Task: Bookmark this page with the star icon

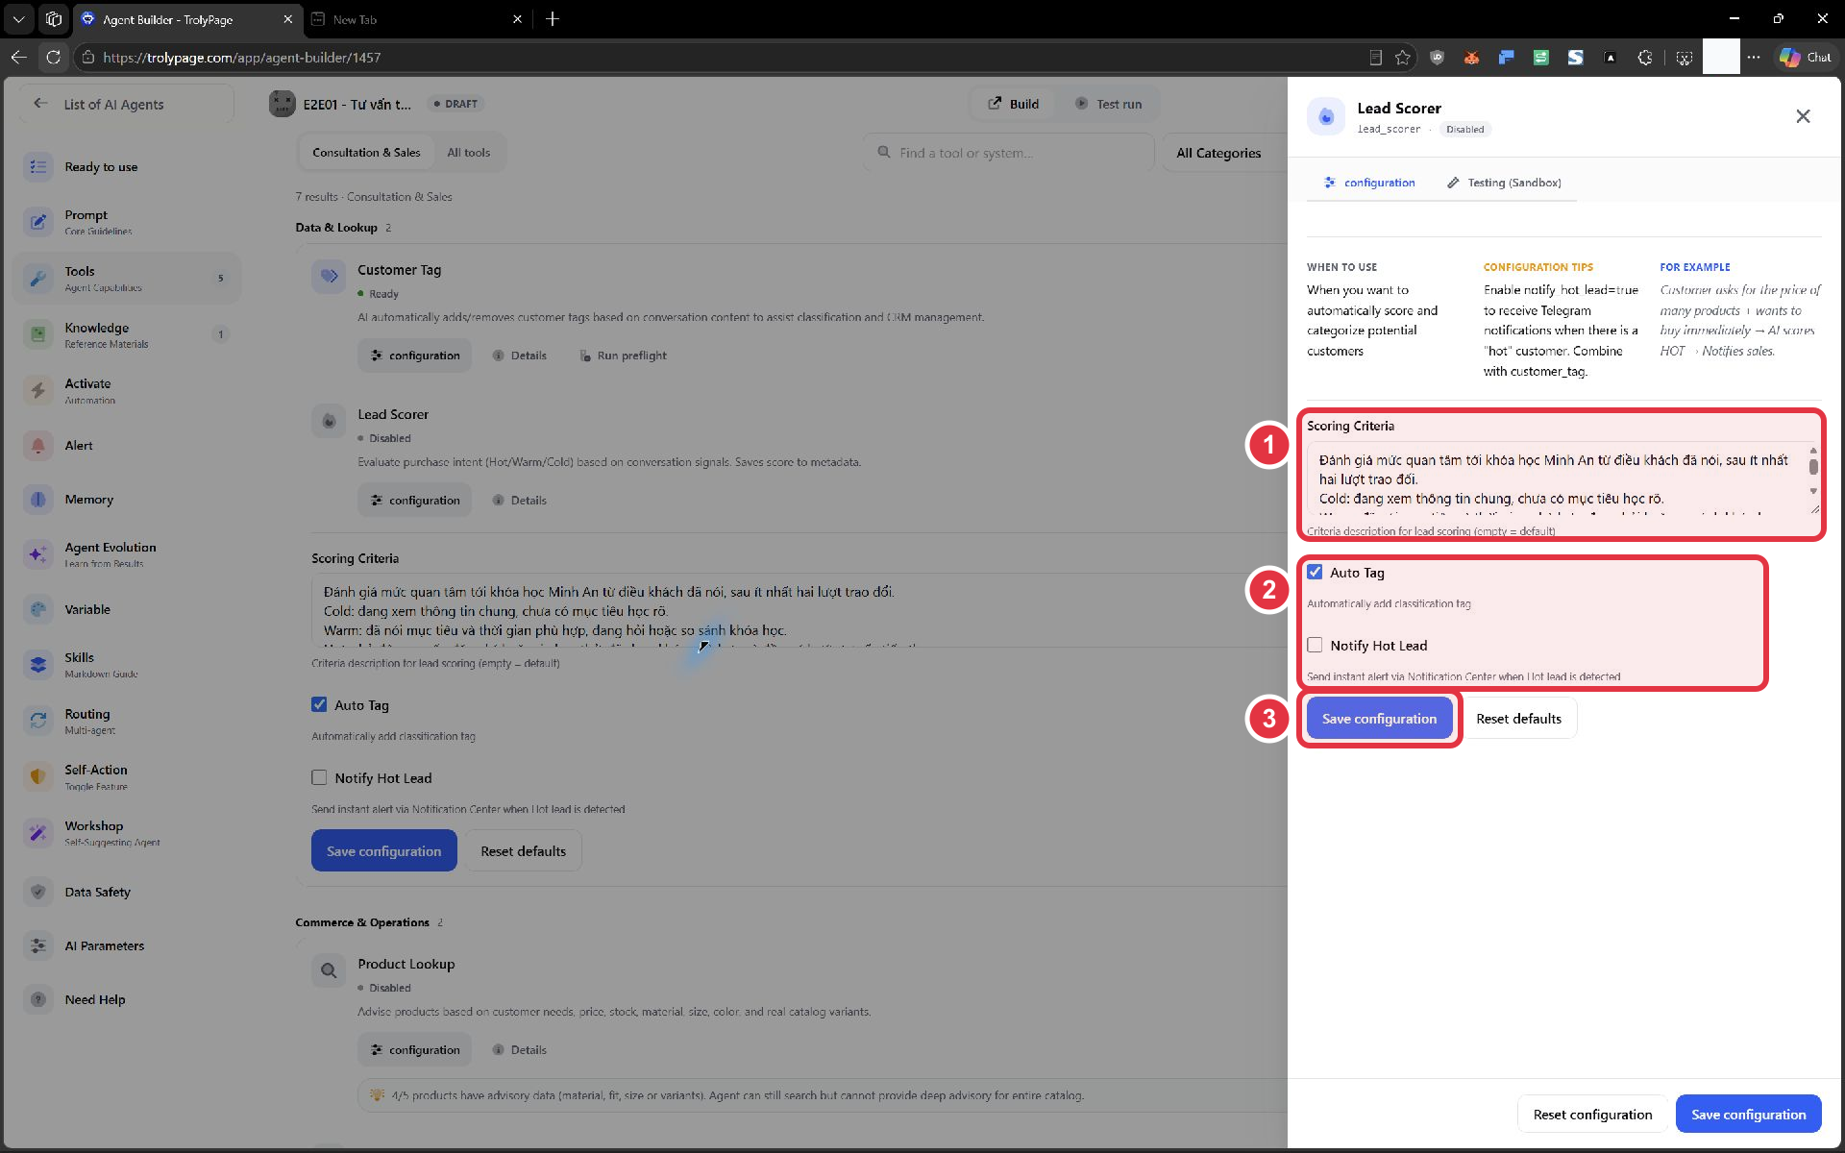Action: [x=1403, y=58]
